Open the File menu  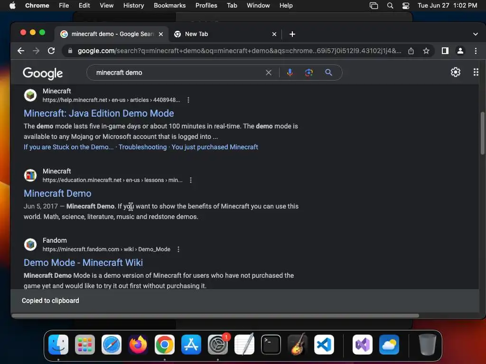pyautogui.click(x=64, y=6)
